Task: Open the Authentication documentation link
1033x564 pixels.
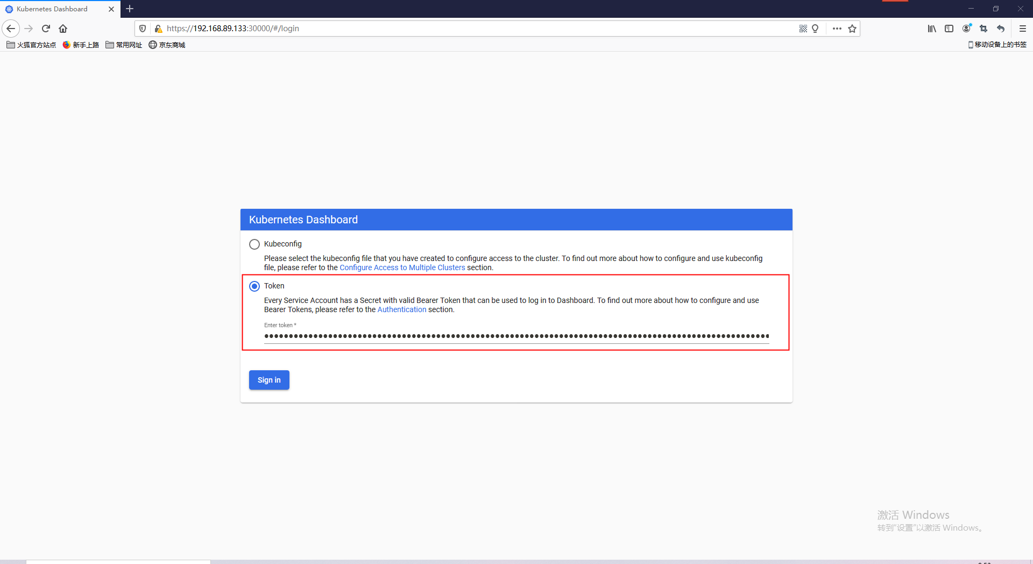Action: 402,309
